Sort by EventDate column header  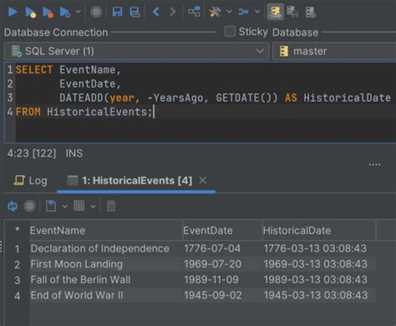point(222,231)
